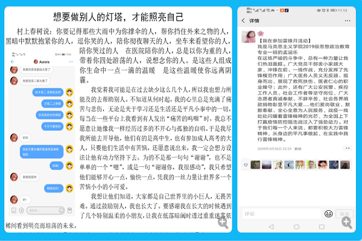Screen dimensions: 362x241
Task: Tap the back arrow next to 详情
Action: click(x=244, y=20)
